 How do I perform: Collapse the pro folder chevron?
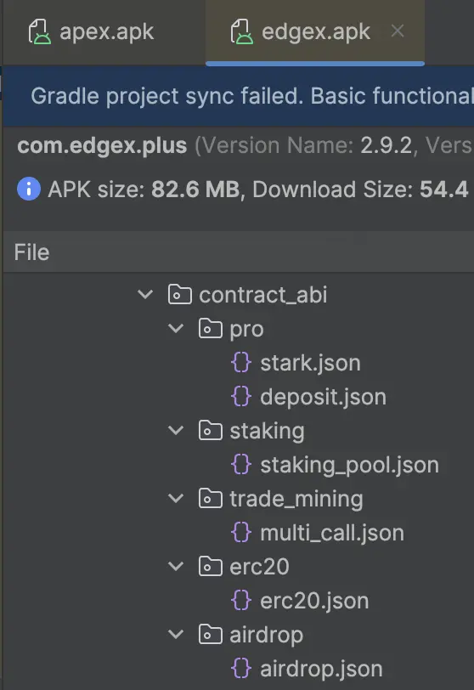[x=176, y=329]
